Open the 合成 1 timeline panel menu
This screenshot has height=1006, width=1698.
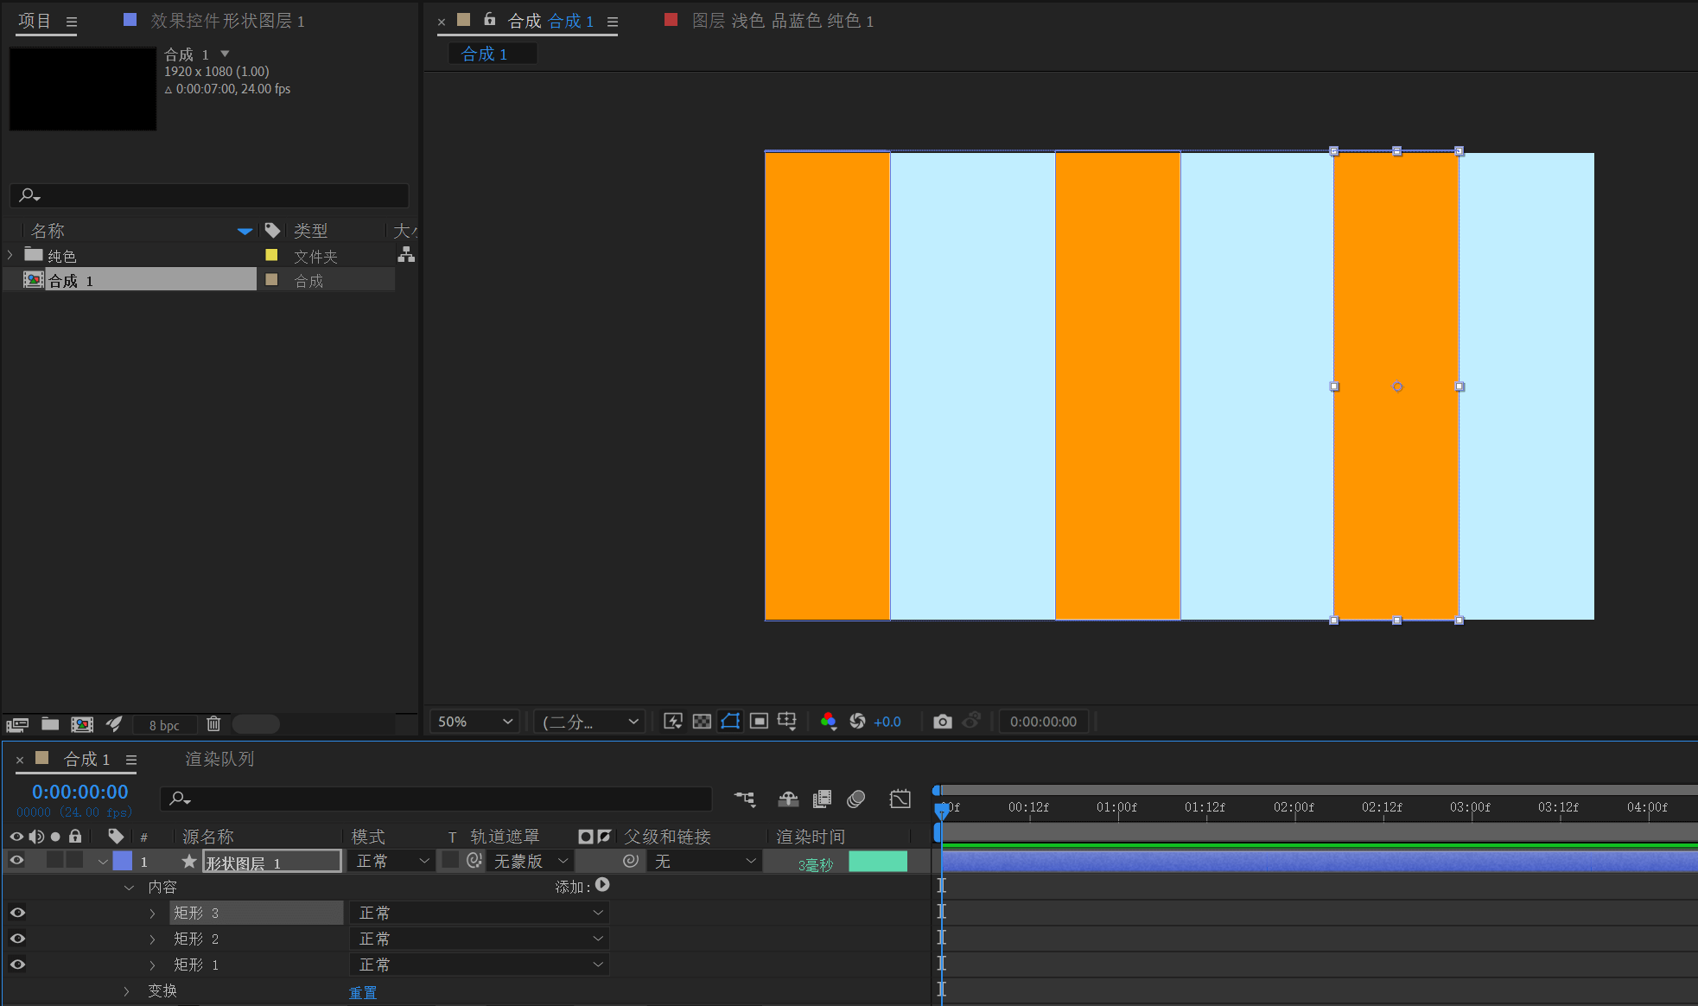coord(131,760)
